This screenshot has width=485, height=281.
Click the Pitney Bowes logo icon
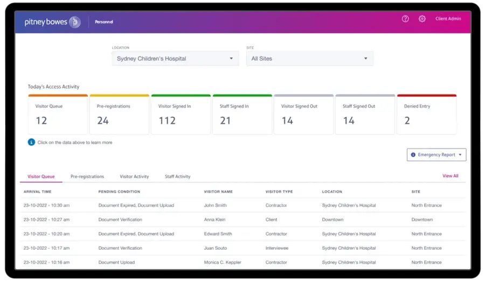75,22
